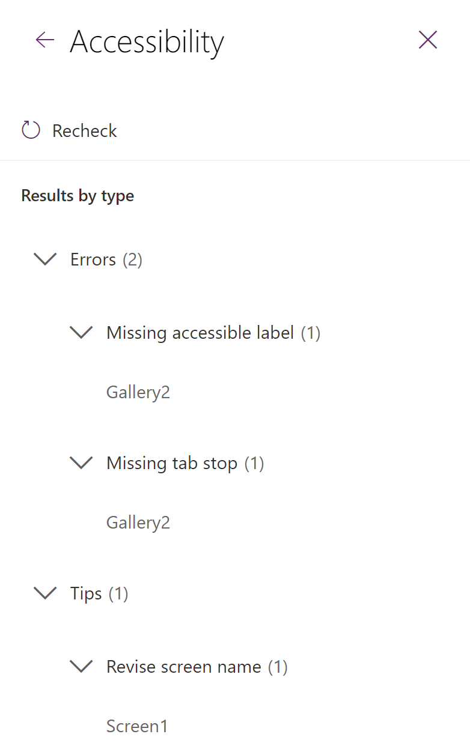This screenshot has width=470, height=749.
Task: Click the chevron beside Revise screen name
Action: click(x=81, y=666)
